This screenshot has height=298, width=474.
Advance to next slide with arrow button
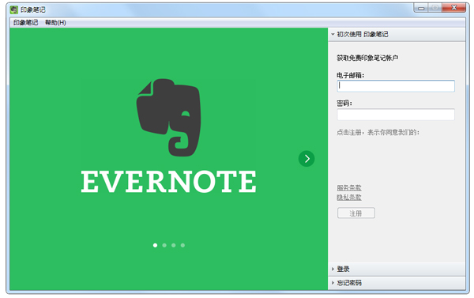307,159
